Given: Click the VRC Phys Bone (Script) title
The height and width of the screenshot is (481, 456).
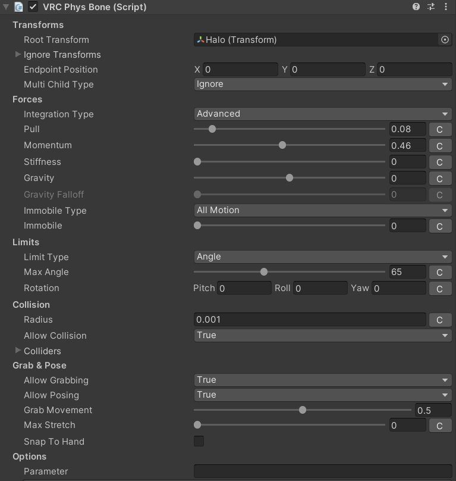Looking at the screenshot, I should [95, 7].
